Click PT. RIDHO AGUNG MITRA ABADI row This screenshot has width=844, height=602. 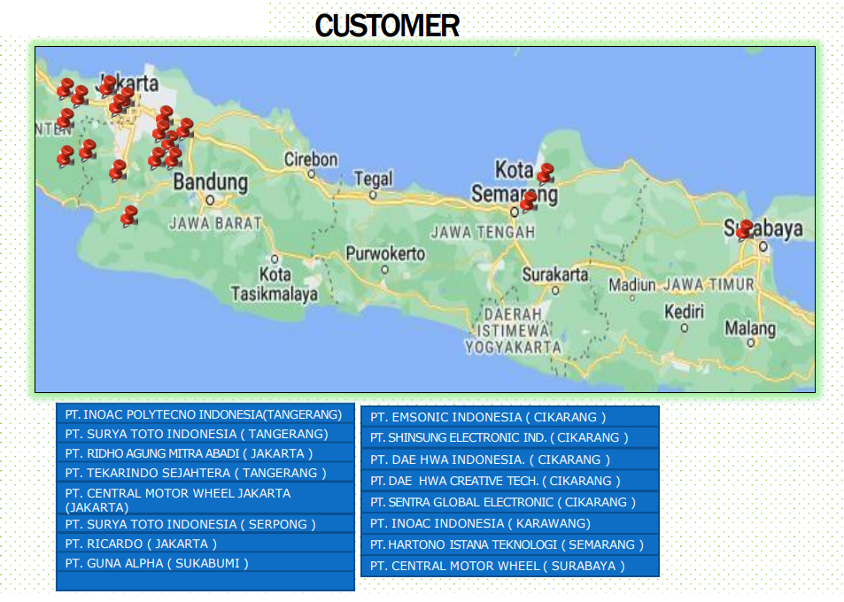coord(205,453)
